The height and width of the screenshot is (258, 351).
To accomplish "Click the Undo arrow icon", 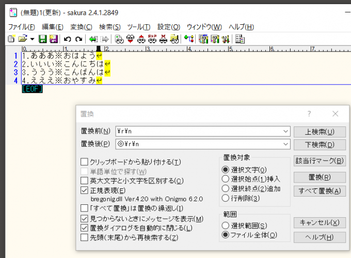I will pyautogui.click(x=67, y=39).
